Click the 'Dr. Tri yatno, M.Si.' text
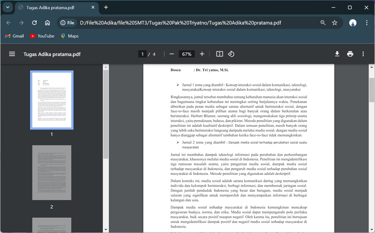The width and height of the screenshot is (375, 233). coord(212,70)
